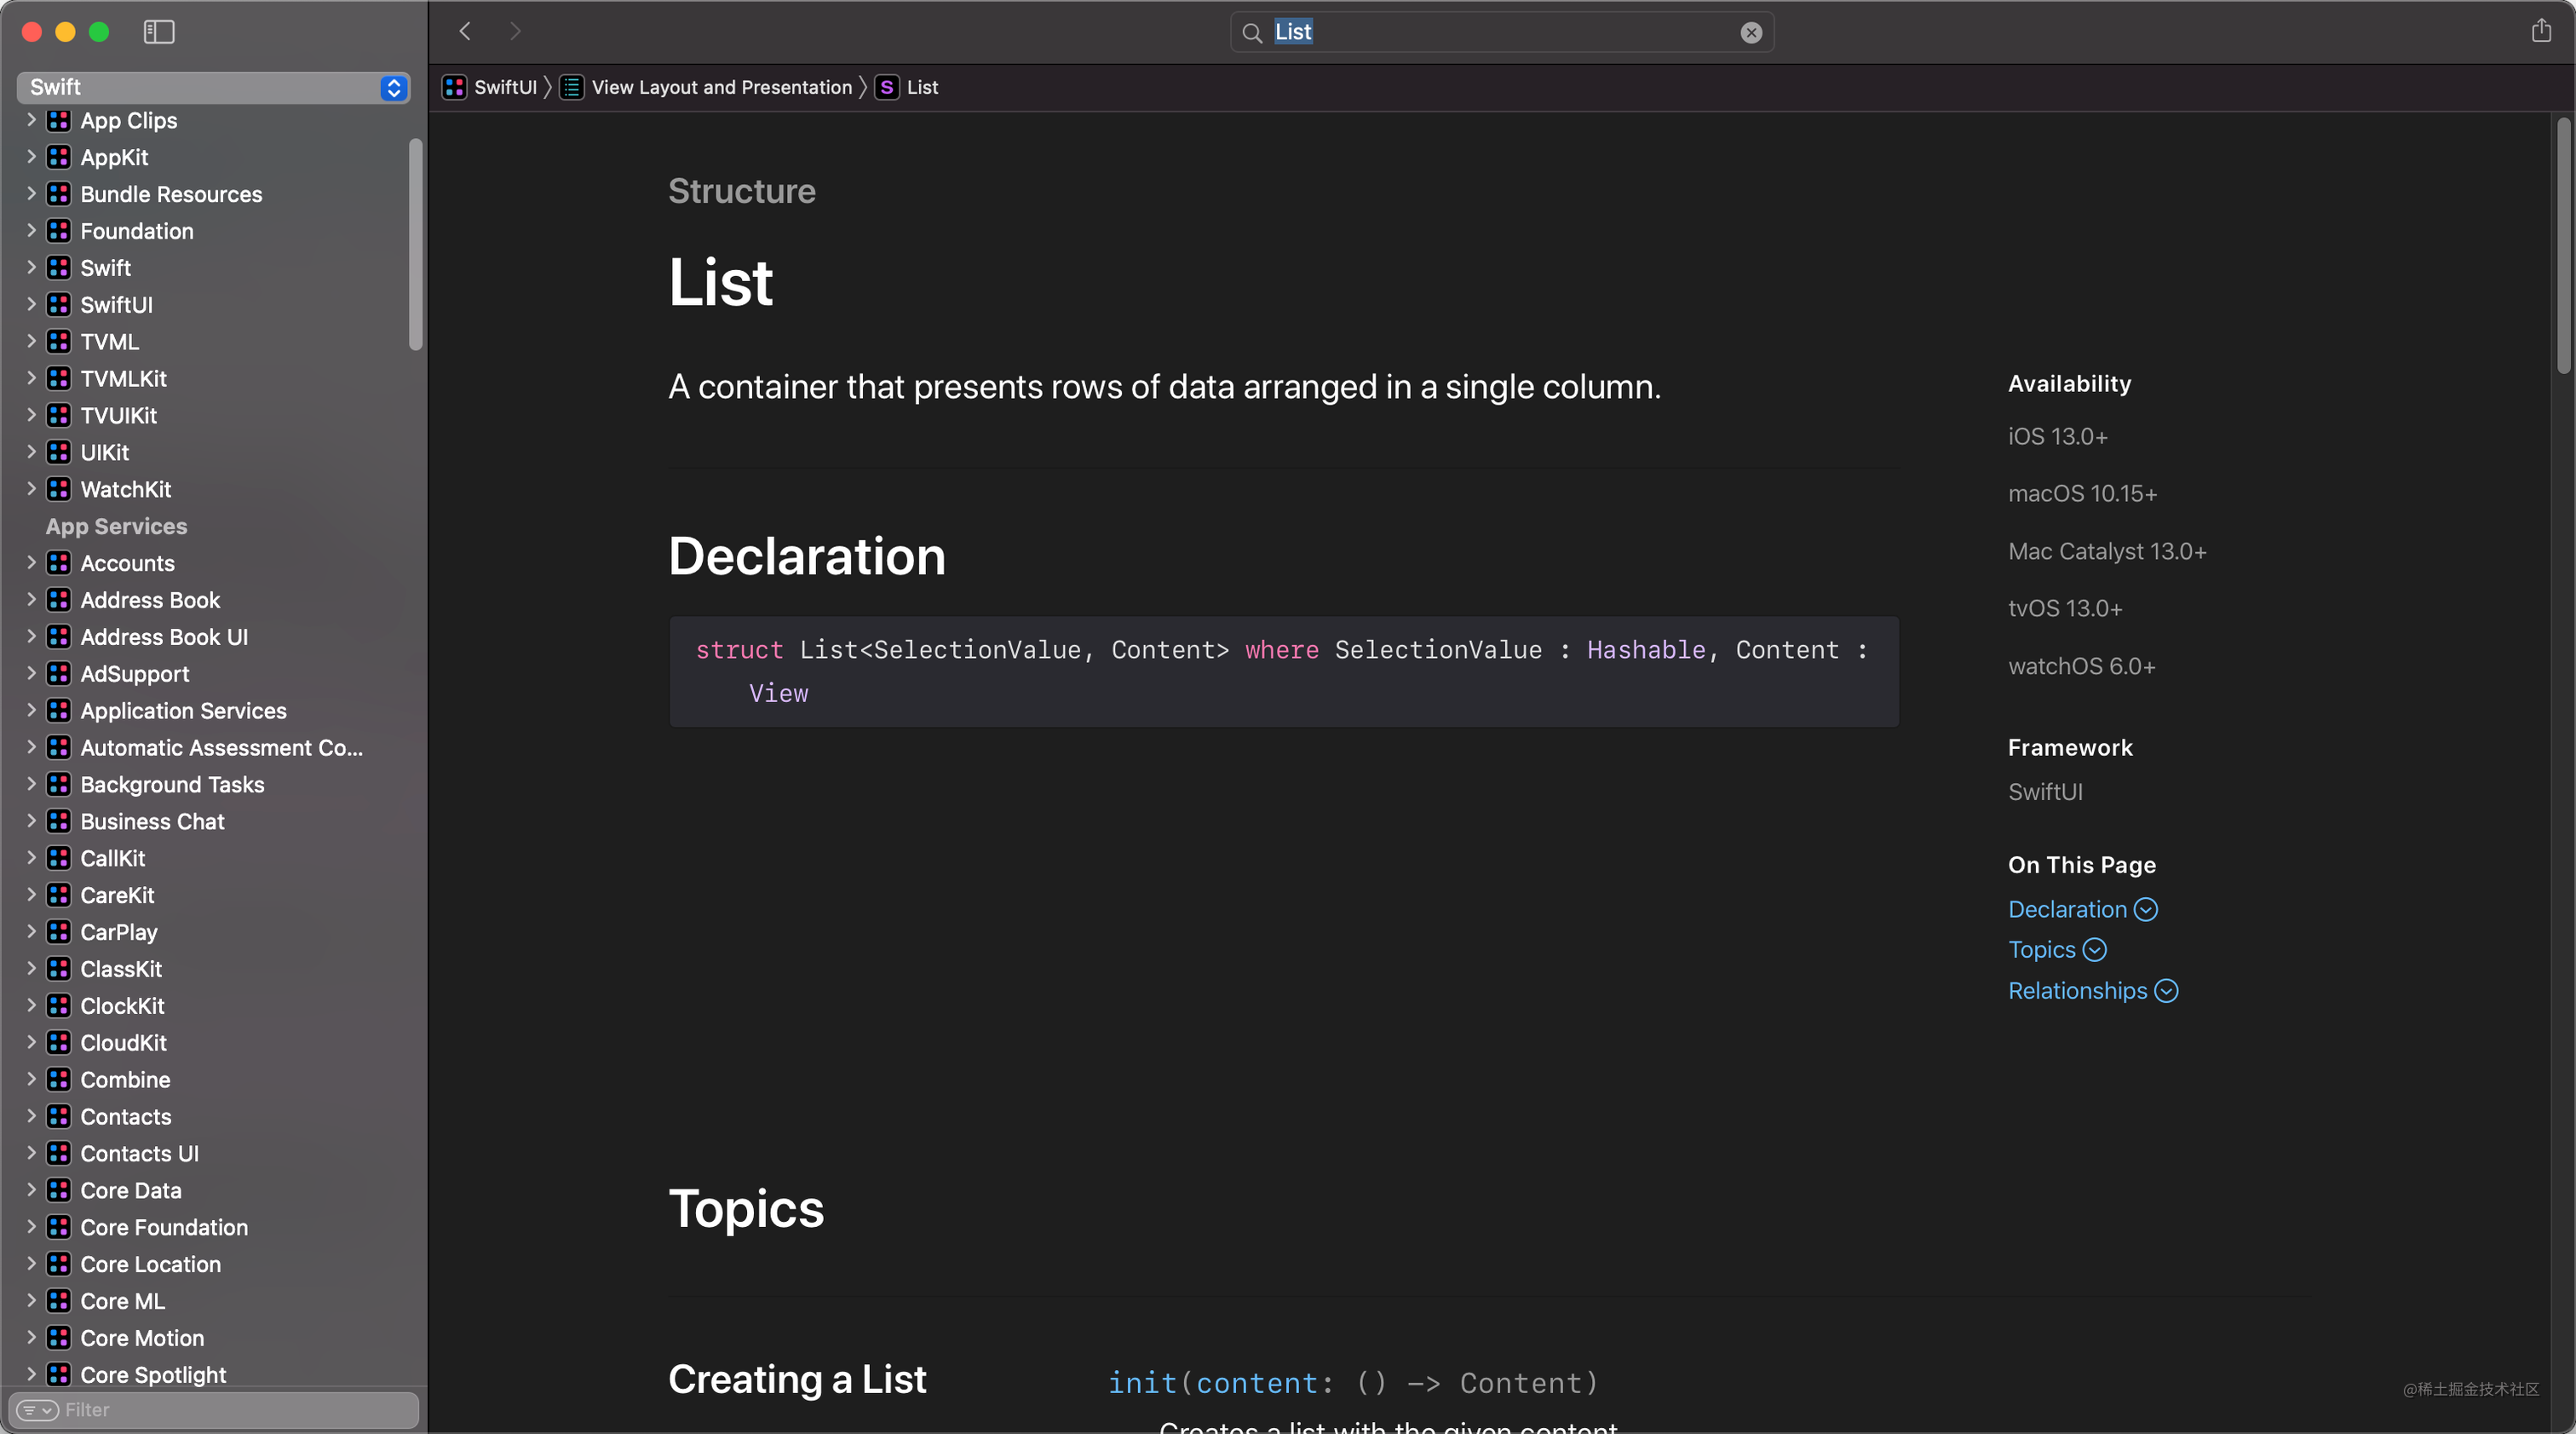The height and width of the screenshot is (1434, 2576).
Task: Go back with the left arrow
Action: (465, 31)
